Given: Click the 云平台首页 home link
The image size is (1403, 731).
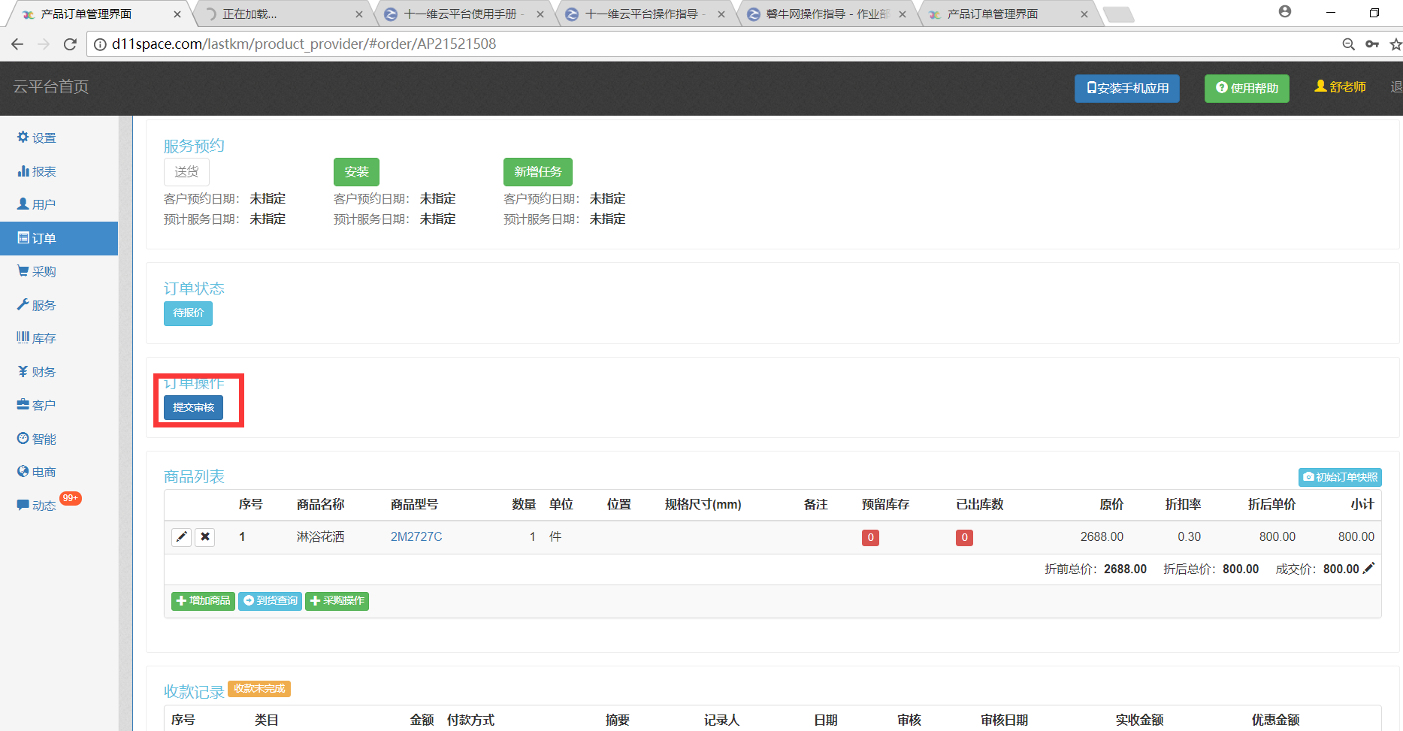Looking at the screenshot, I should [51, 87].
